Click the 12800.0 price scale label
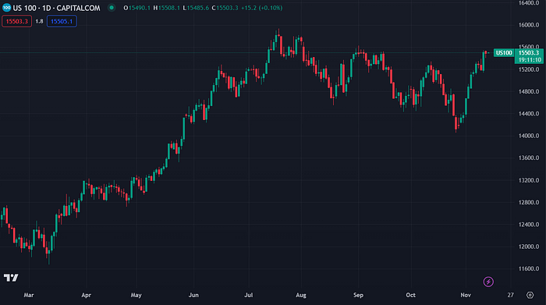Image resolution: width=546 pixels, height=305 pixels. click(x=529, y=202)
